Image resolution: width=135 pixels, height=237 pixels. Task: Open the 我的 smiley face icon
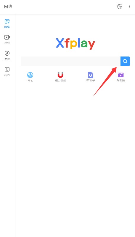7,69
